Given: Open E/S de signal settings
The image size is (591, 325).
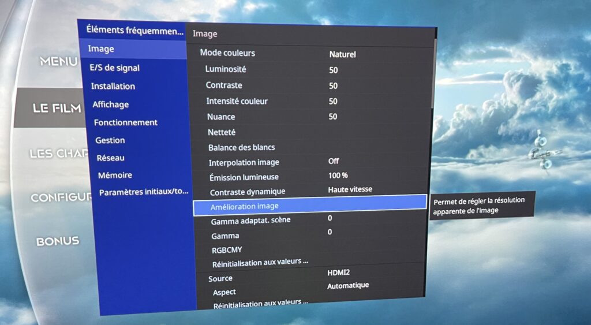Looking at the screenshot, I should coord(115,68).
